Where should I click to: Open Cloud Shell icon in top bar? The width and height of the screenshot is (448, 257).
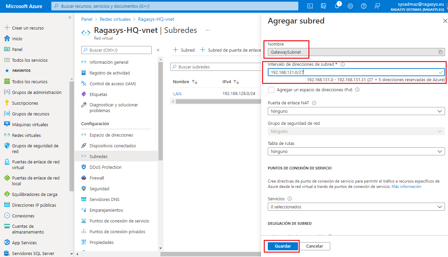[x=310, y=6]
